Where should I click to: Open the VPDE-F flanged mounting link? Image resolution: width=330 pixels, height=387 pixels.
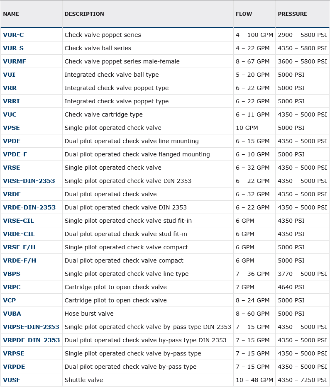click(x=15, y=154)
